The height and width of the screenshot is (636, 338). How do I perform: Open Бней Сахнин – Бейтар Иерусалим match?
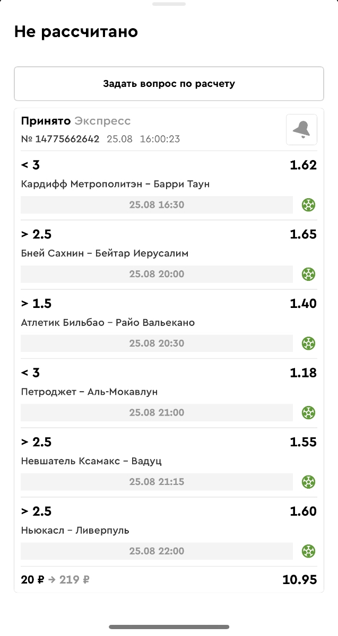pos(105,253)
